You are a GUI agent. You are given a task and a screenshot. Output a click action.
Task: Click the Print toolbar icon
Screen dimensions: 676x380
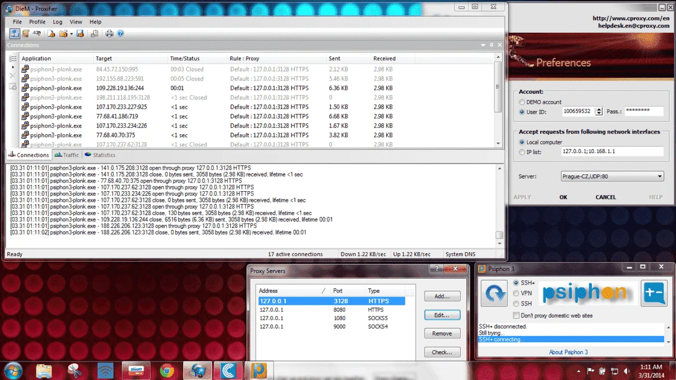[x=109, y=33]
